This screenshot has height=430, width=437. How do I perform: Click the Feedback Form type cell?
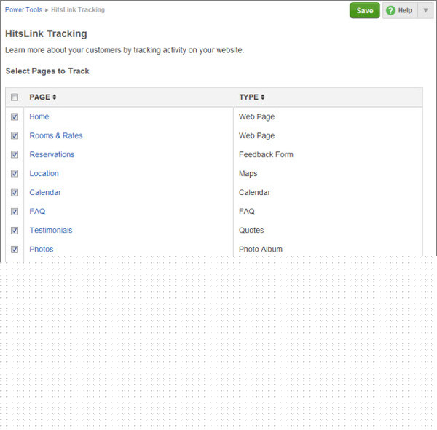(x=266, y=154)
